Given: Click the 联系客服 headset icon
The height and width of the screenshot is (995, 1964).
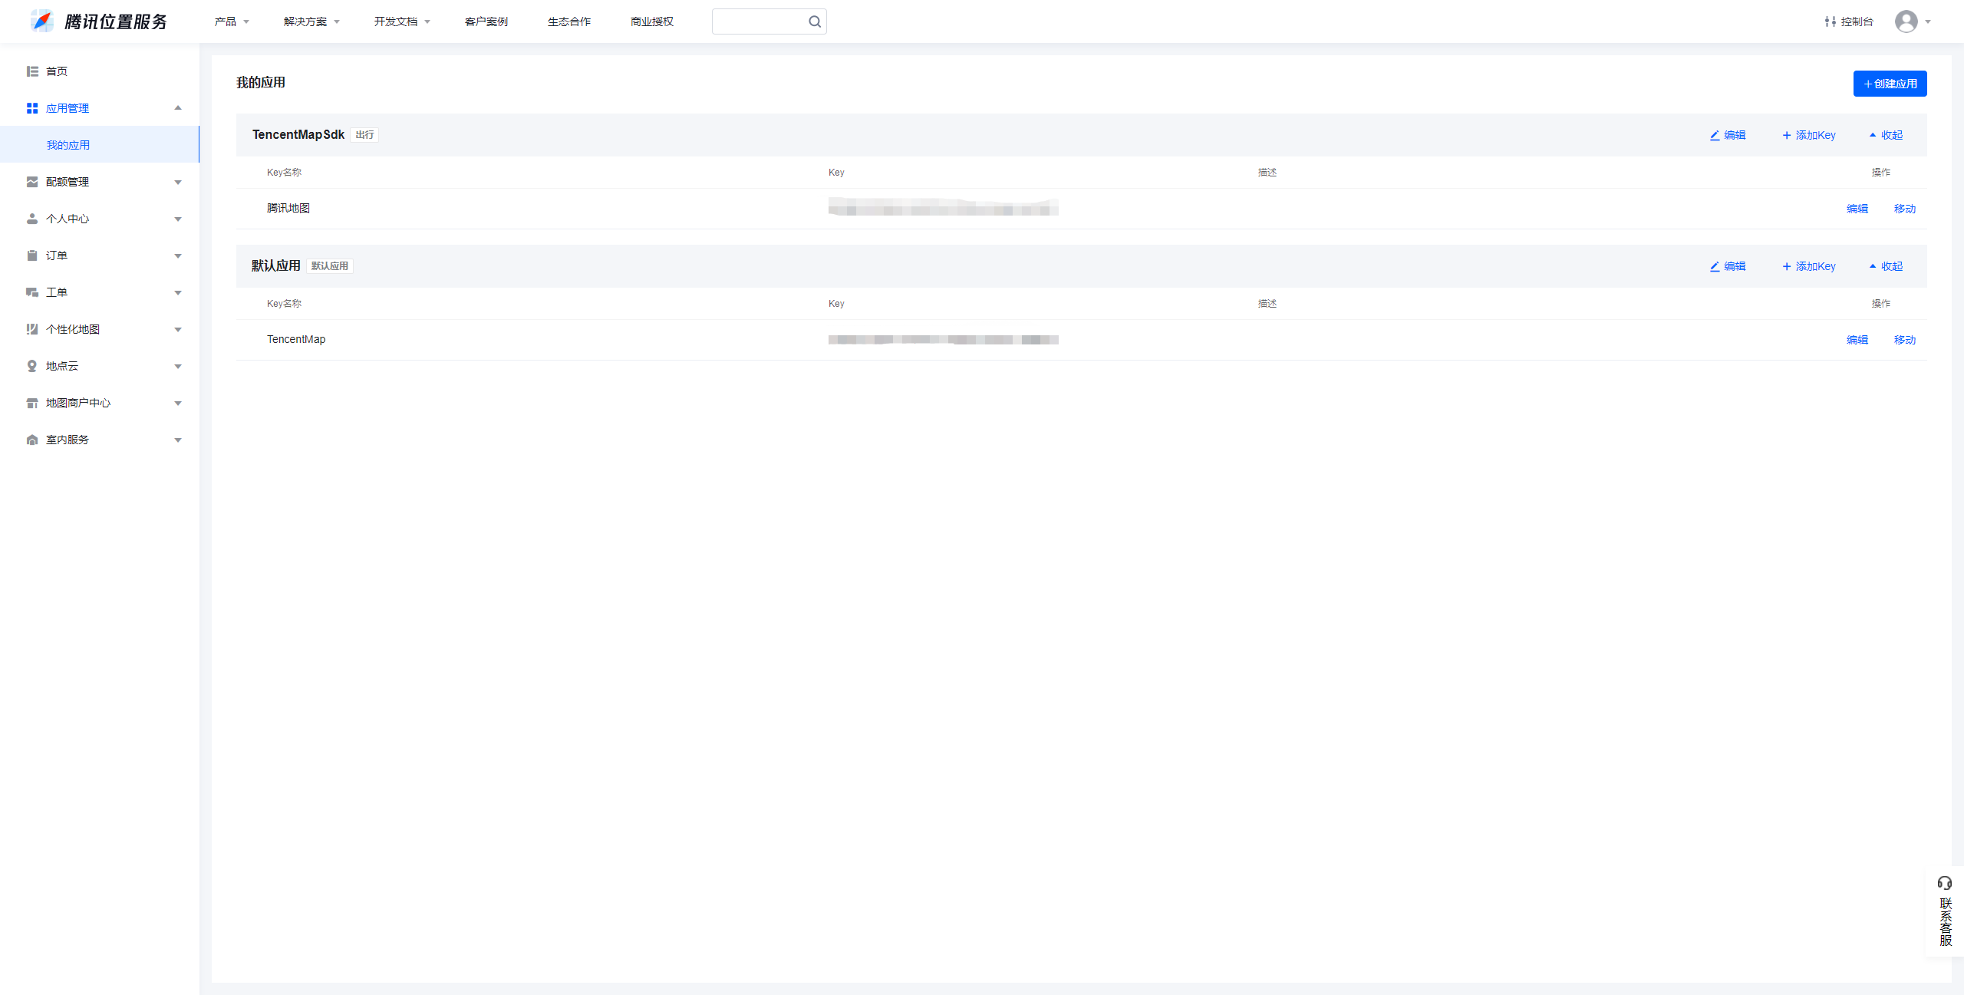Looking at the screenshot, I should 1944,883.
